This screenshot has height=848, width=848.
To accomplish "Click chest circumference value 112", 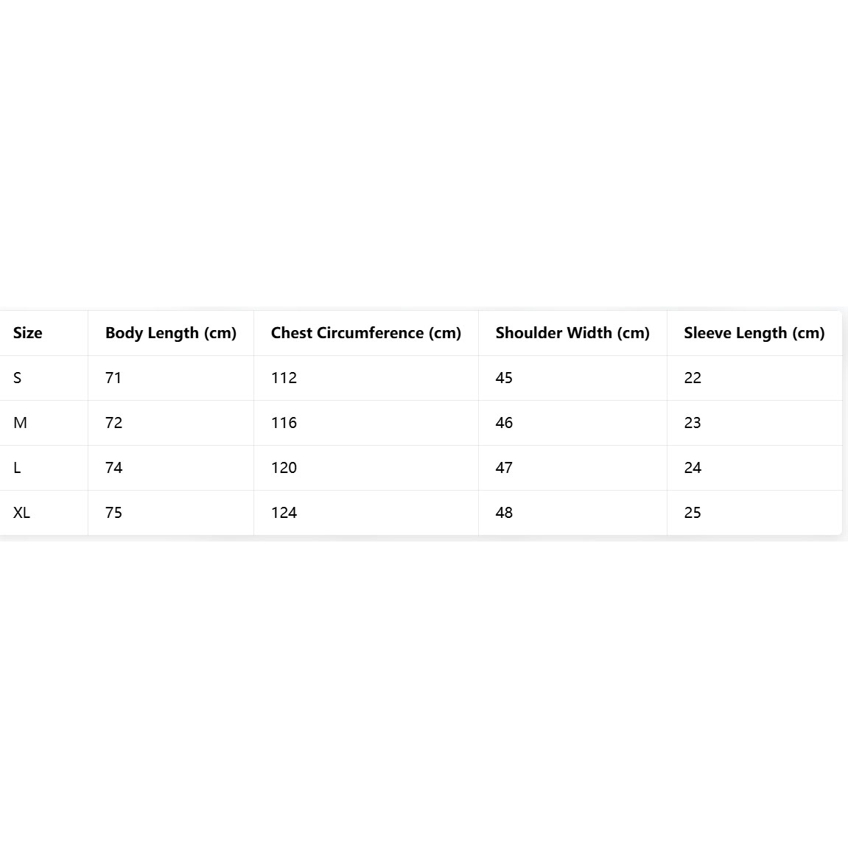I will pos(284,378).
